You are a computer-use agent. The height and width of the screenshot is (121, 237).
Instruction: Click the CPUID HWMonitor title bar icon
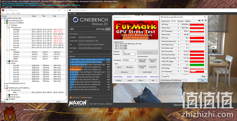coord(3,10)
